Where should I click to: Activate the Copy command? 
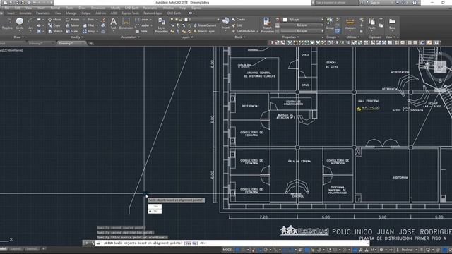pyautogui.click(x=54, y=25)
